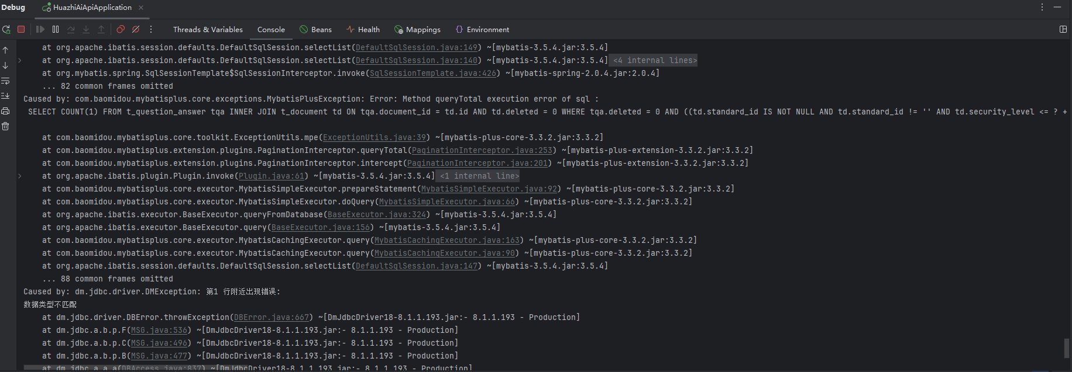Viewport: 1072px width, 372px height.
Task: Open PaginationInterceptor.java:253 source link
Action: 482,150
